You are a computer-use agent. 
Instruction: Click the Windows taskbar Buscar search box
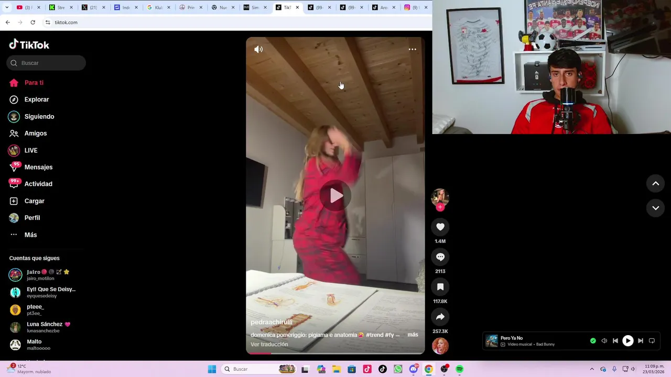pyautogui.click(x=259, y=369)
